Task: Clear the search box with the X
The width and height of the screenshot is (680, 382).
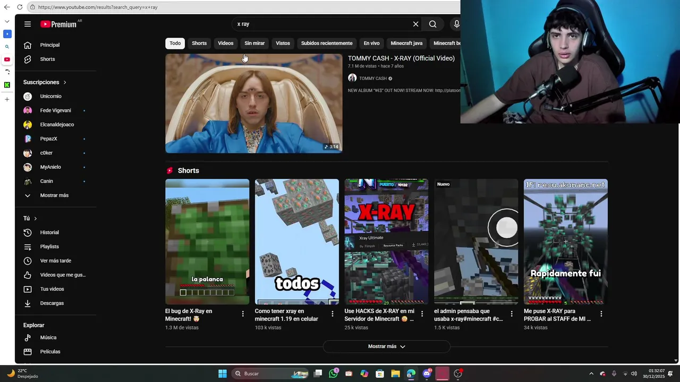Action: 416,24
